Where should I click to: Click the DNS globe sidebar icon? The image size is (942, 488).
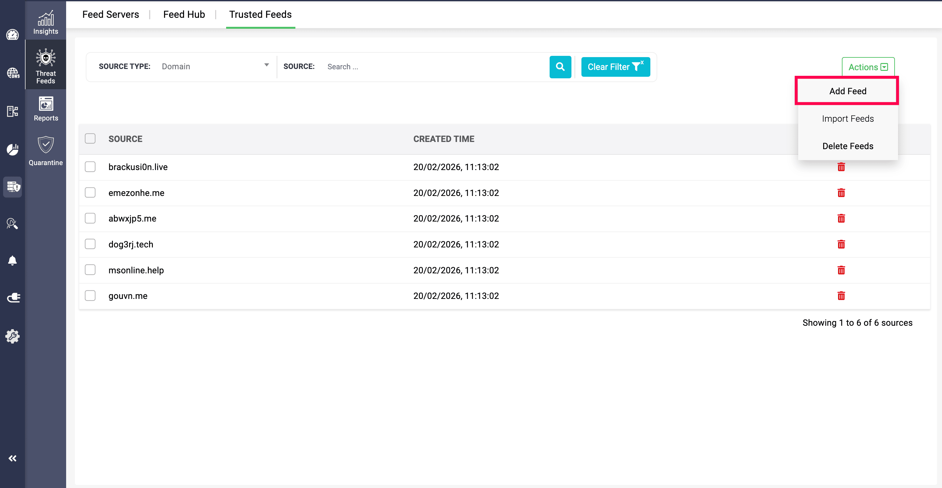[12, 73]
